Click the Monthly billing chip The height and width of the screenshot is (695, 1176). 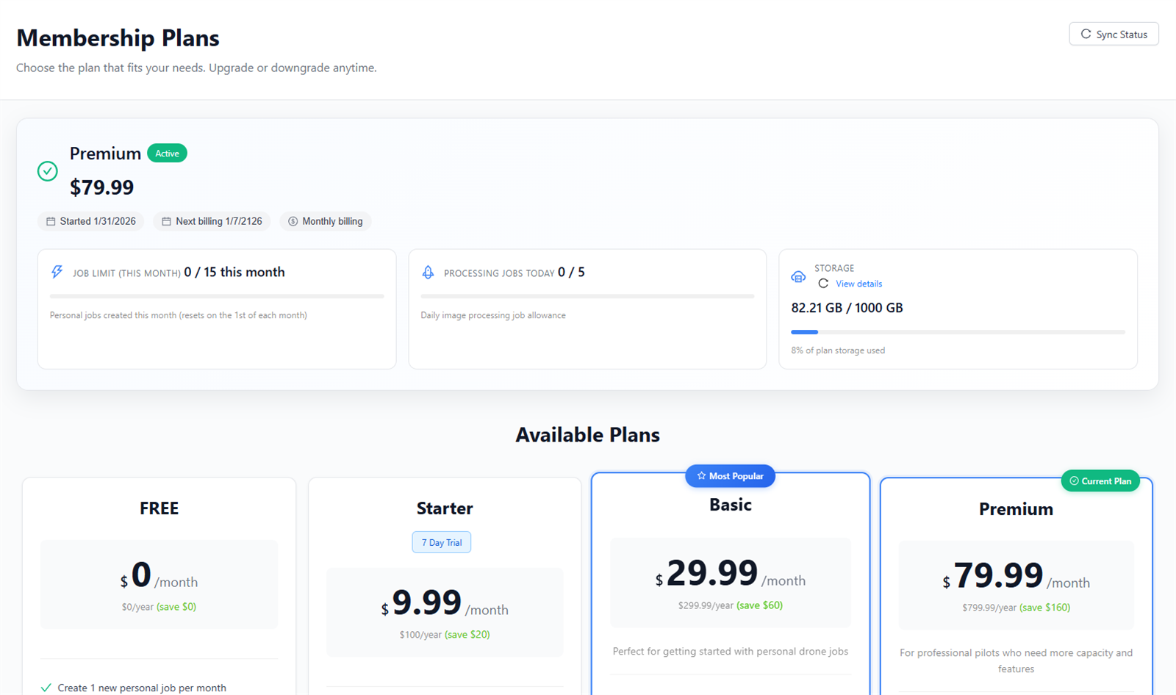pos(325,221)
